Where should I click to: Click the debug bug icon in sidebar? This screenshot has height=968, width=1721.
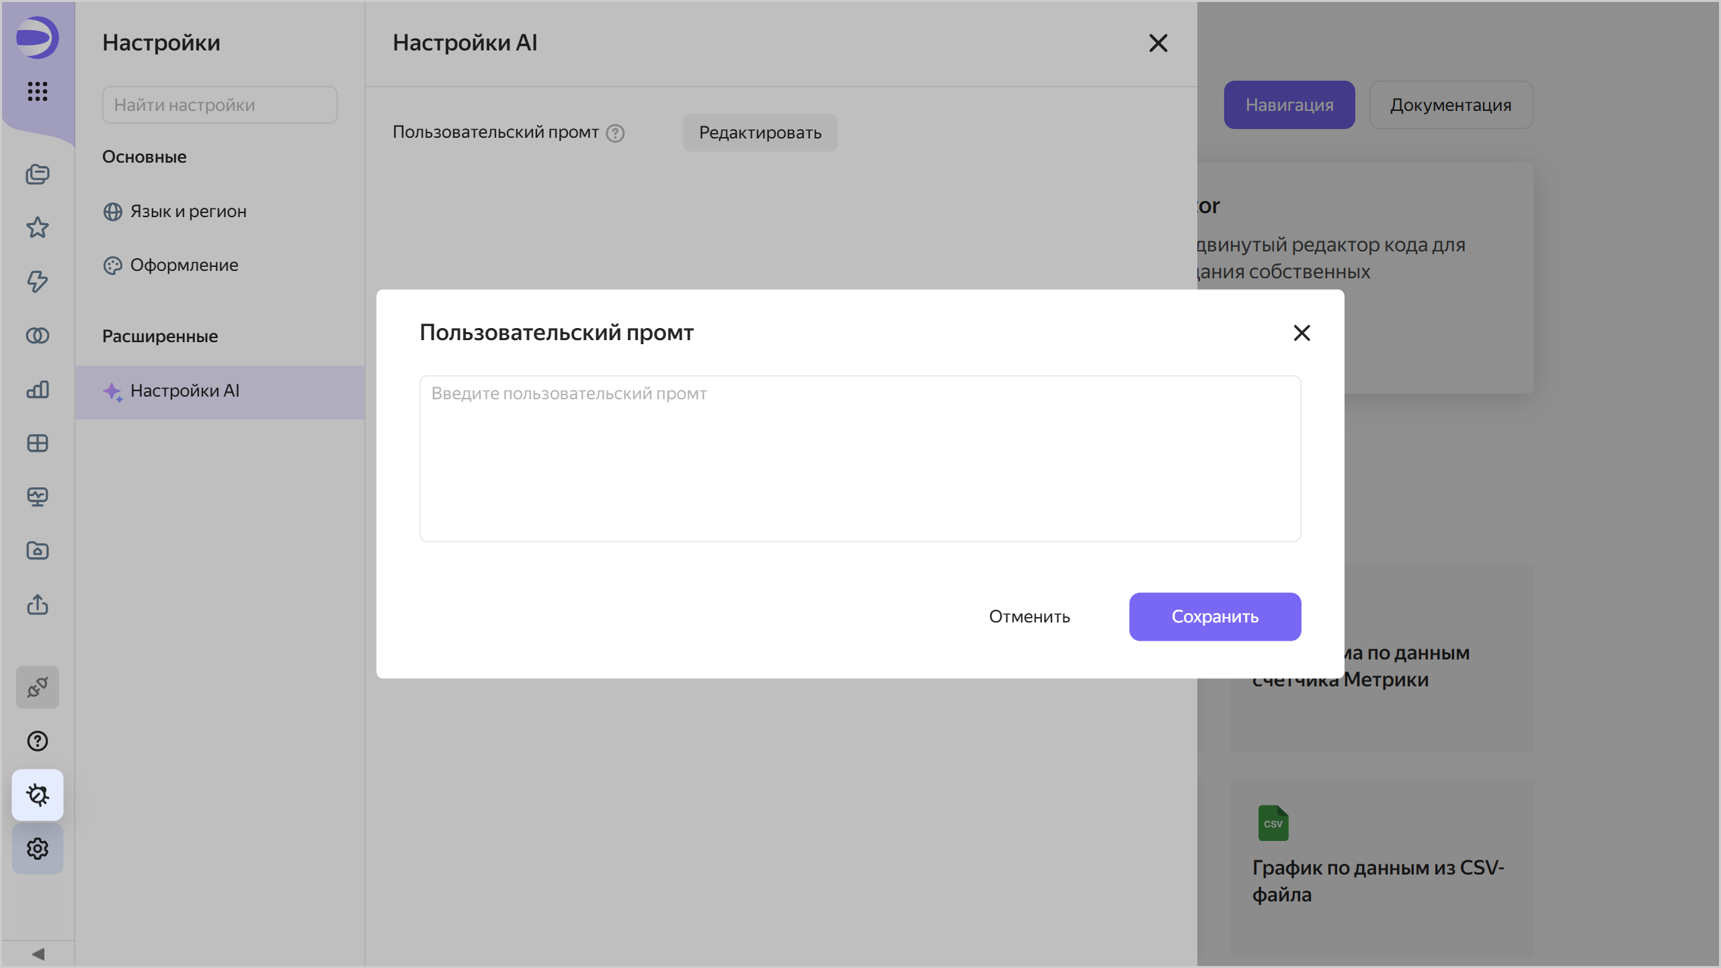pos(38,795)
